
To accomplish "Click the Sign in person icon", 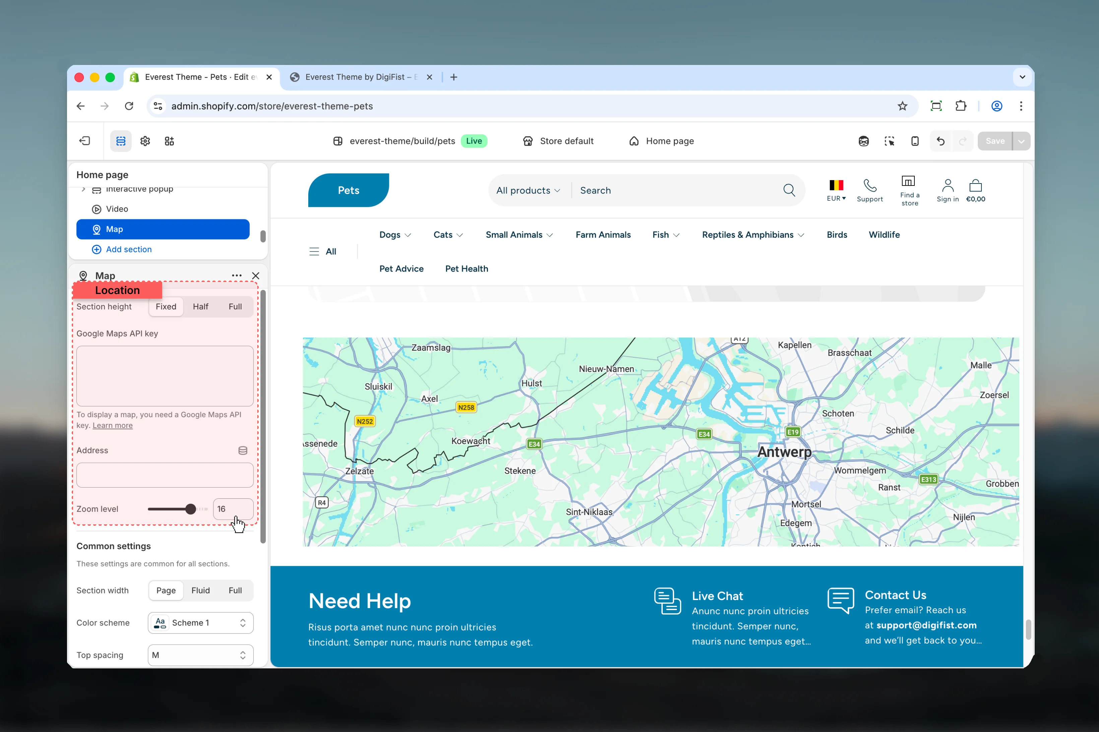I will [948, 186].
